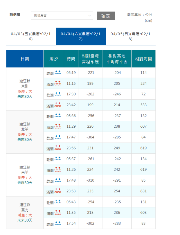Open 未來30天 link for 東引
Image resolution: width=180 pixels, height=235 pixels.
click(x=25, y=97)
